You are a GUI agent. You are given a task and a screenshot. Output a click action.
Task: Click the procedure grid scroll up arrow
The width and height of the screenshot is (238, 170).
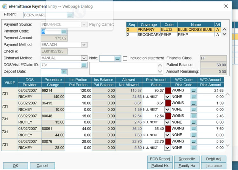coord(228,94)
